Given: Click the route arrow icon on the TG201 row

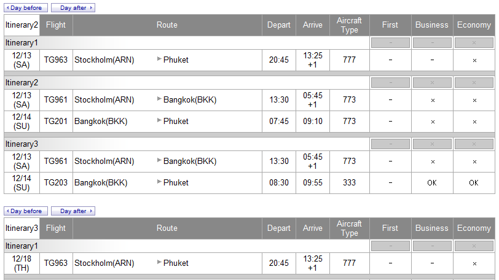Looking at the screenshot, I should pyautogui.click(x=160, y=121).
